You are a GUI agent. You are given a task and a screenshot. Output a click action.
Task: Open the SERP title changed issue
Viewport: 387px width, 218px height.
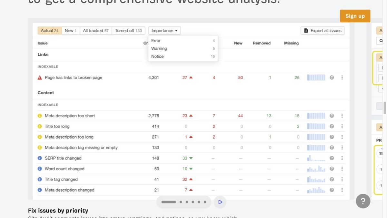point(63,158)
